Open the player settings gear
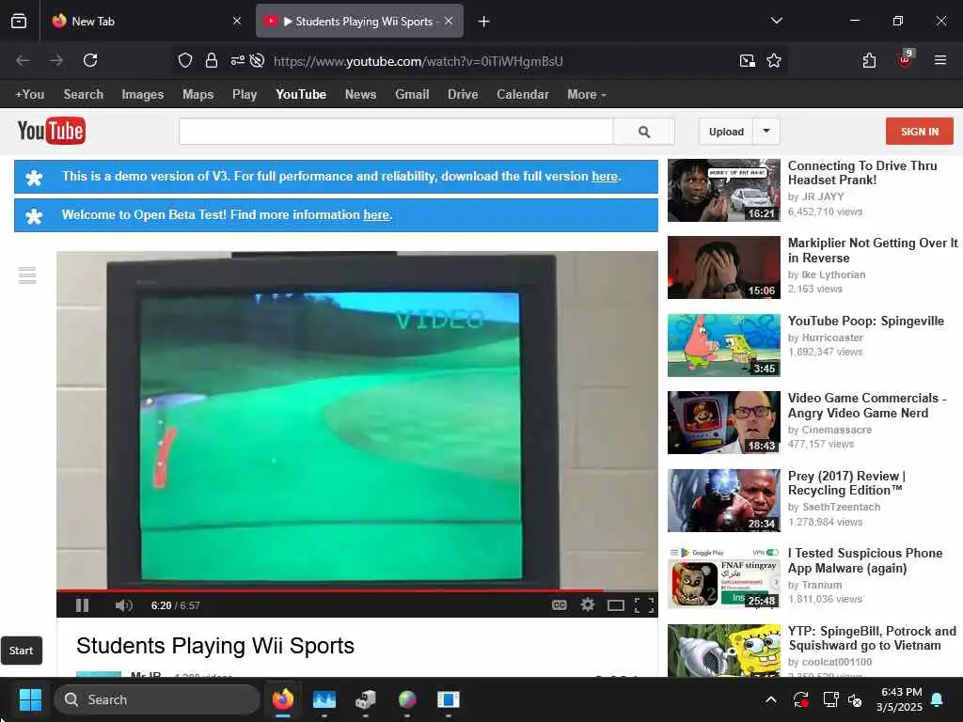 coord(588,604)
